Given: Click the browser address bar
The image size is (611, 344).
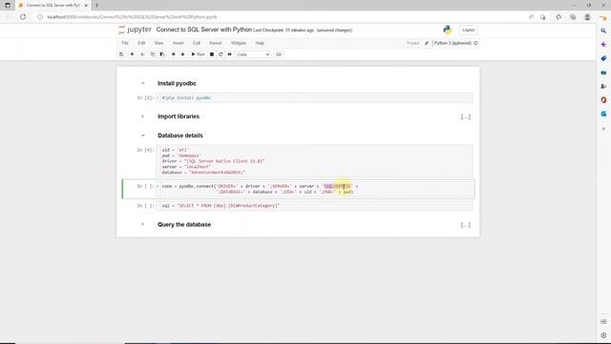Looking at the screenshot, I should pos(281,17).
